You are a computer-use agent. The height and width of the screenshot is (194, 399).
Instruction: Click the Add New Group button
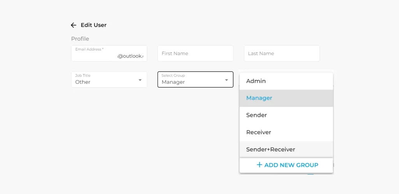tap(287, 165)
